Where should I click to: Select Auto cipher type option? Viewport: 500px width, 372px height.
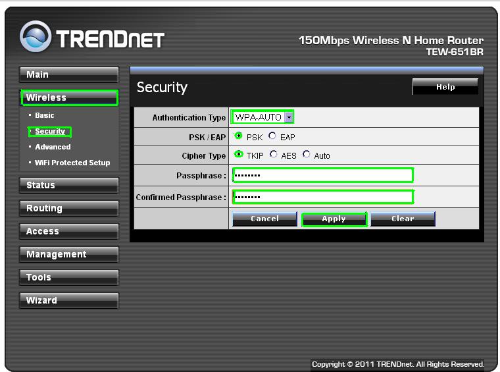(x=307, y=155)
